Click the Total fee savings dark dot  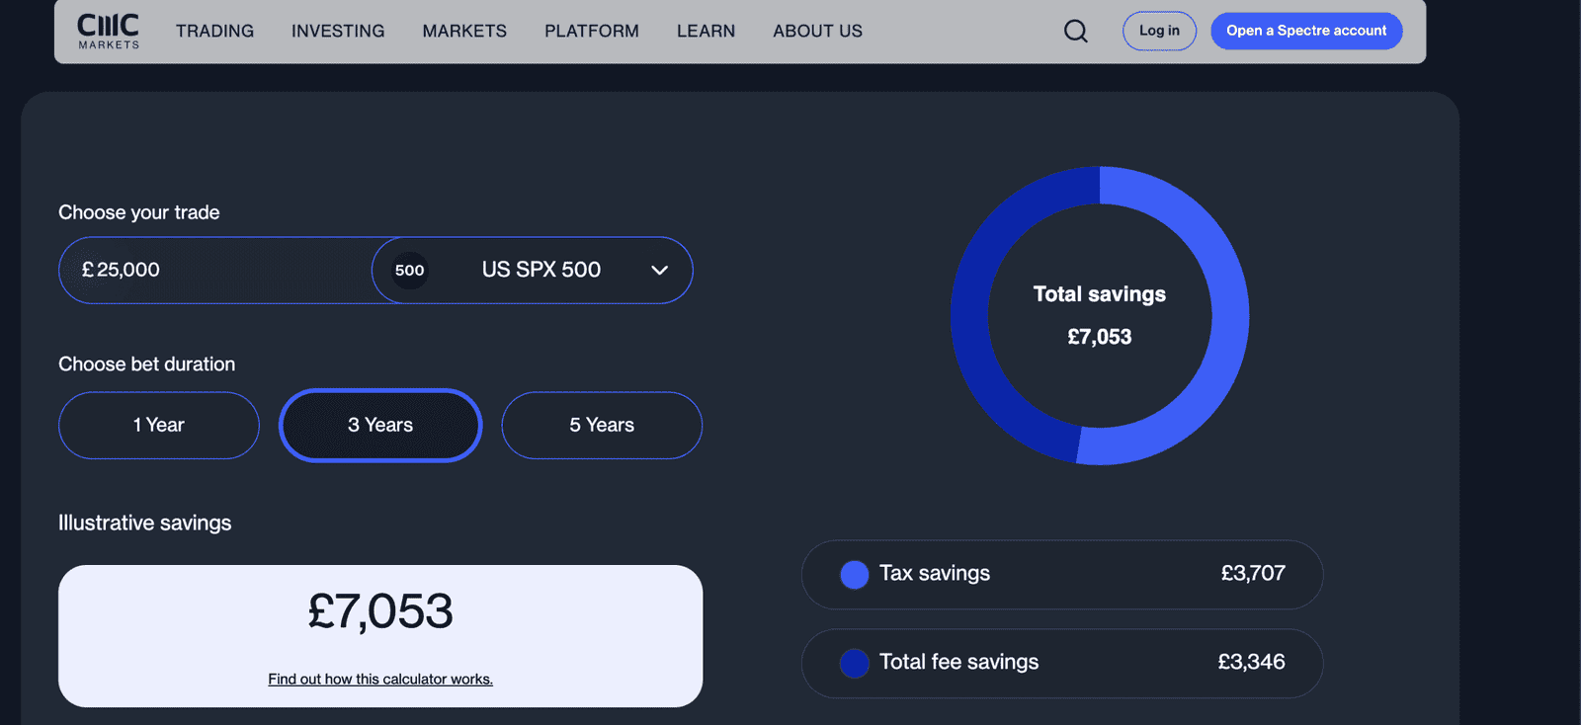(854, 663)
